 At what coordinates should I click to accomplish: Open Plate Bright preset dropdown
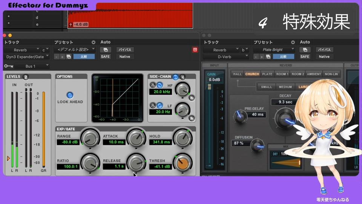click(274, 49)
